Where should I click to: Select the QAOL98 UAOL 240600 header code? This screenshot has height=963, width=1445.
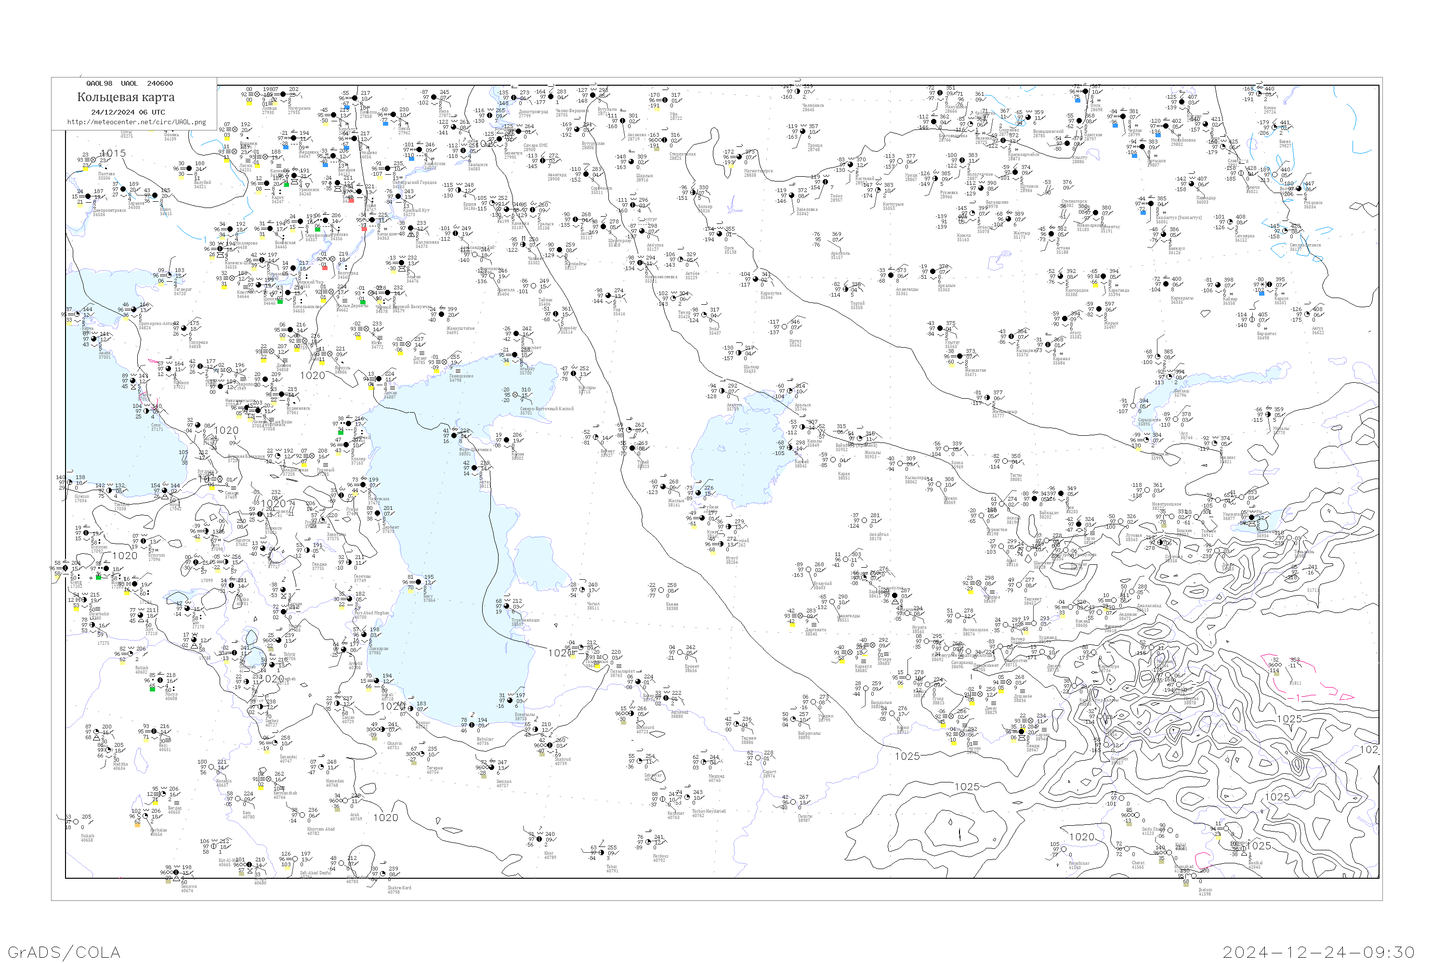[130, 83]
